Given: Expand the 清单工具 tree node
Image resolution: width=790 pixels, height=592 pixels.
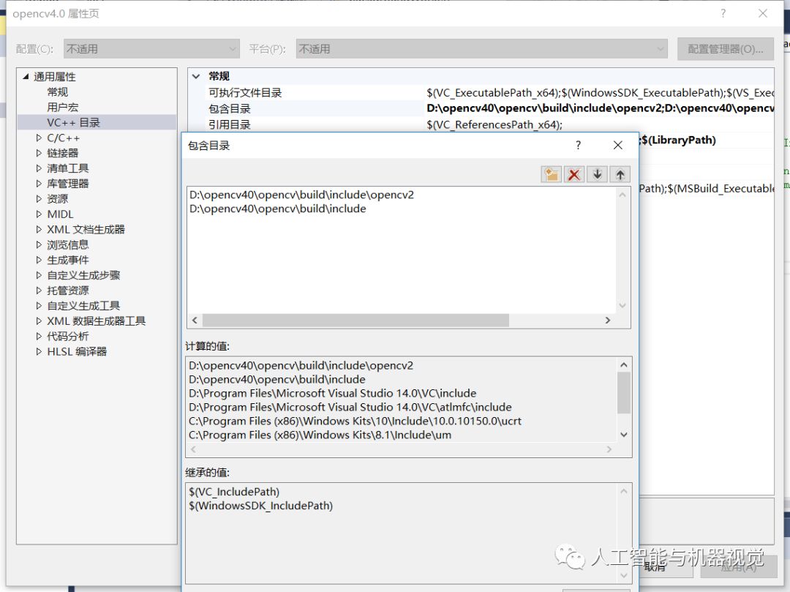Looking at the screenshot, I should 39,168.
